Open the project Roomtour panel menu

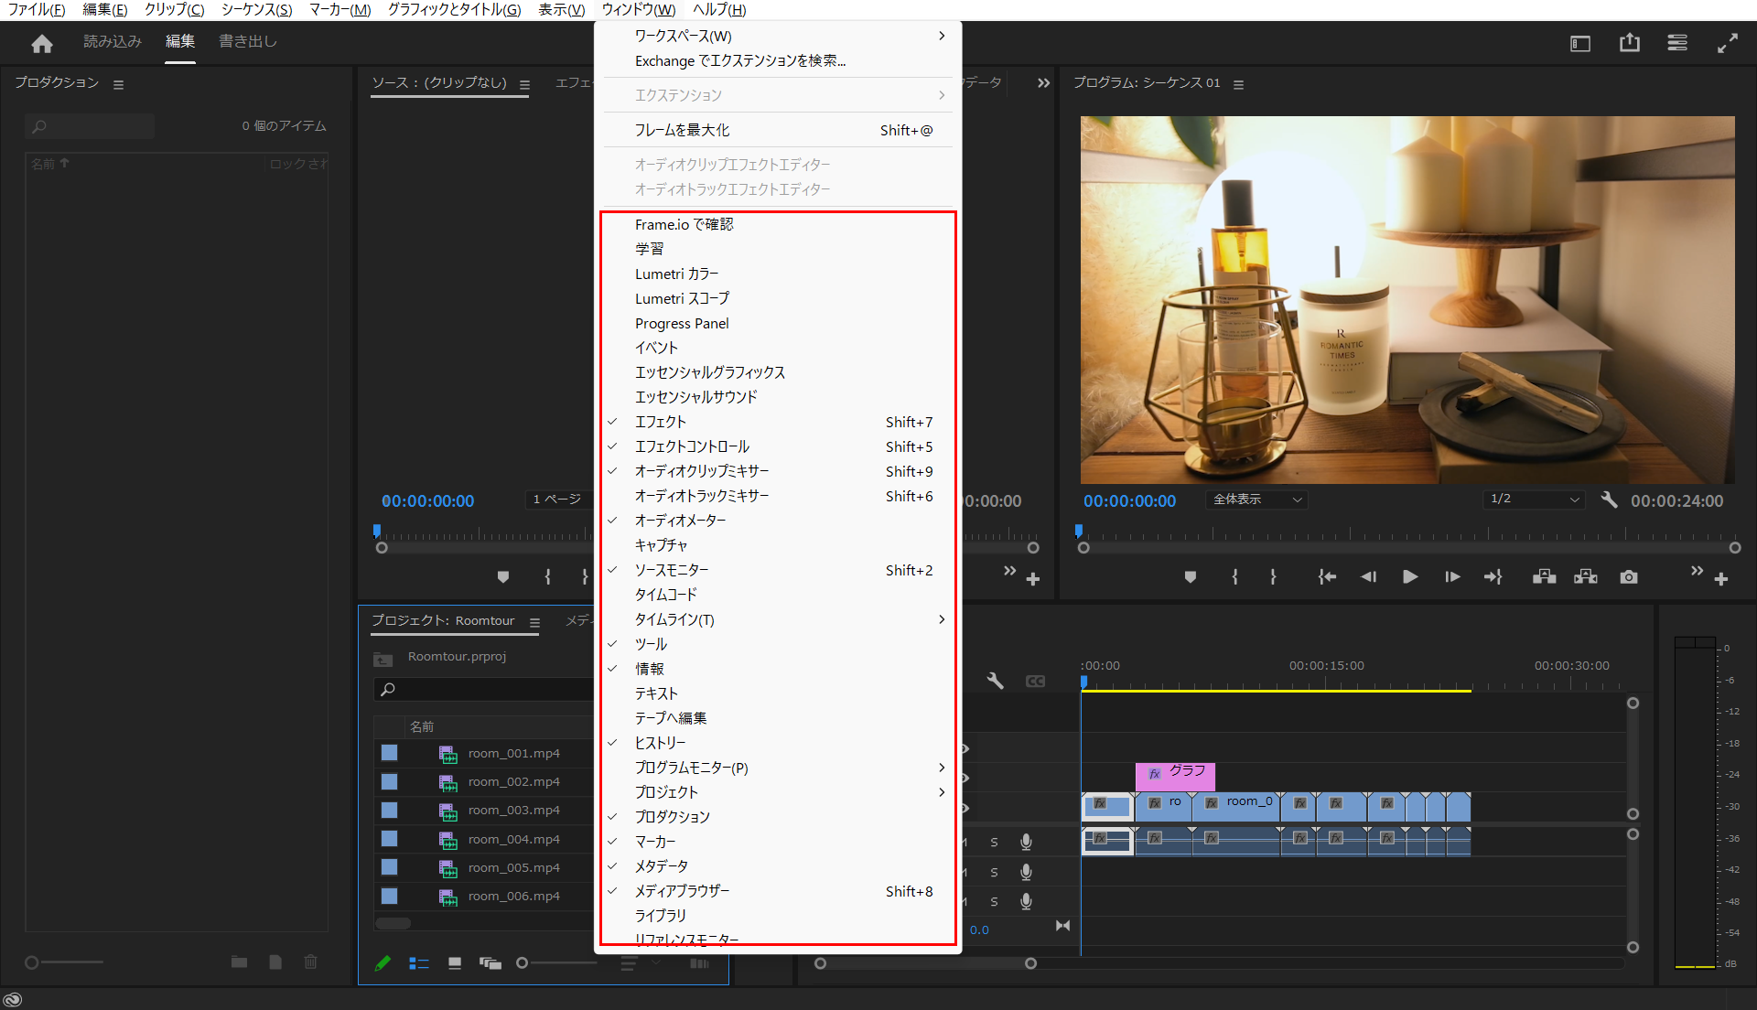click(534, 622)
